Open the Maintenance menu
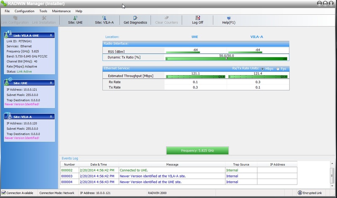This screenshot has height=198, width=337. (61, 11)
